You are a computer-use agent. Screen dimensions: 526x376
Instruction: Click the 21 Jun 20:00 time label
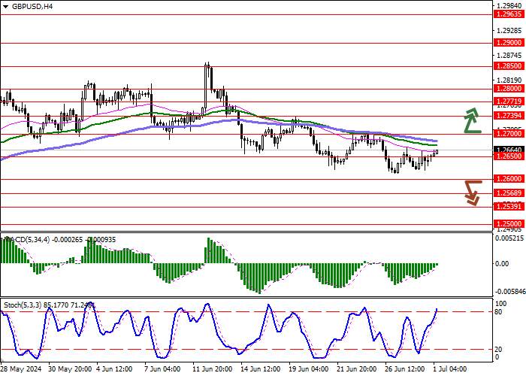357,369
